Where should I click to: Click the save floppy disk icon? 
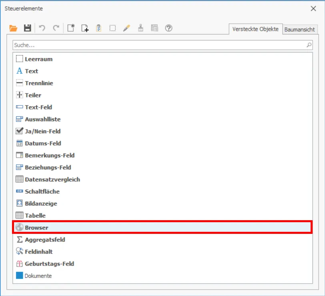click(x=27, y=28)
